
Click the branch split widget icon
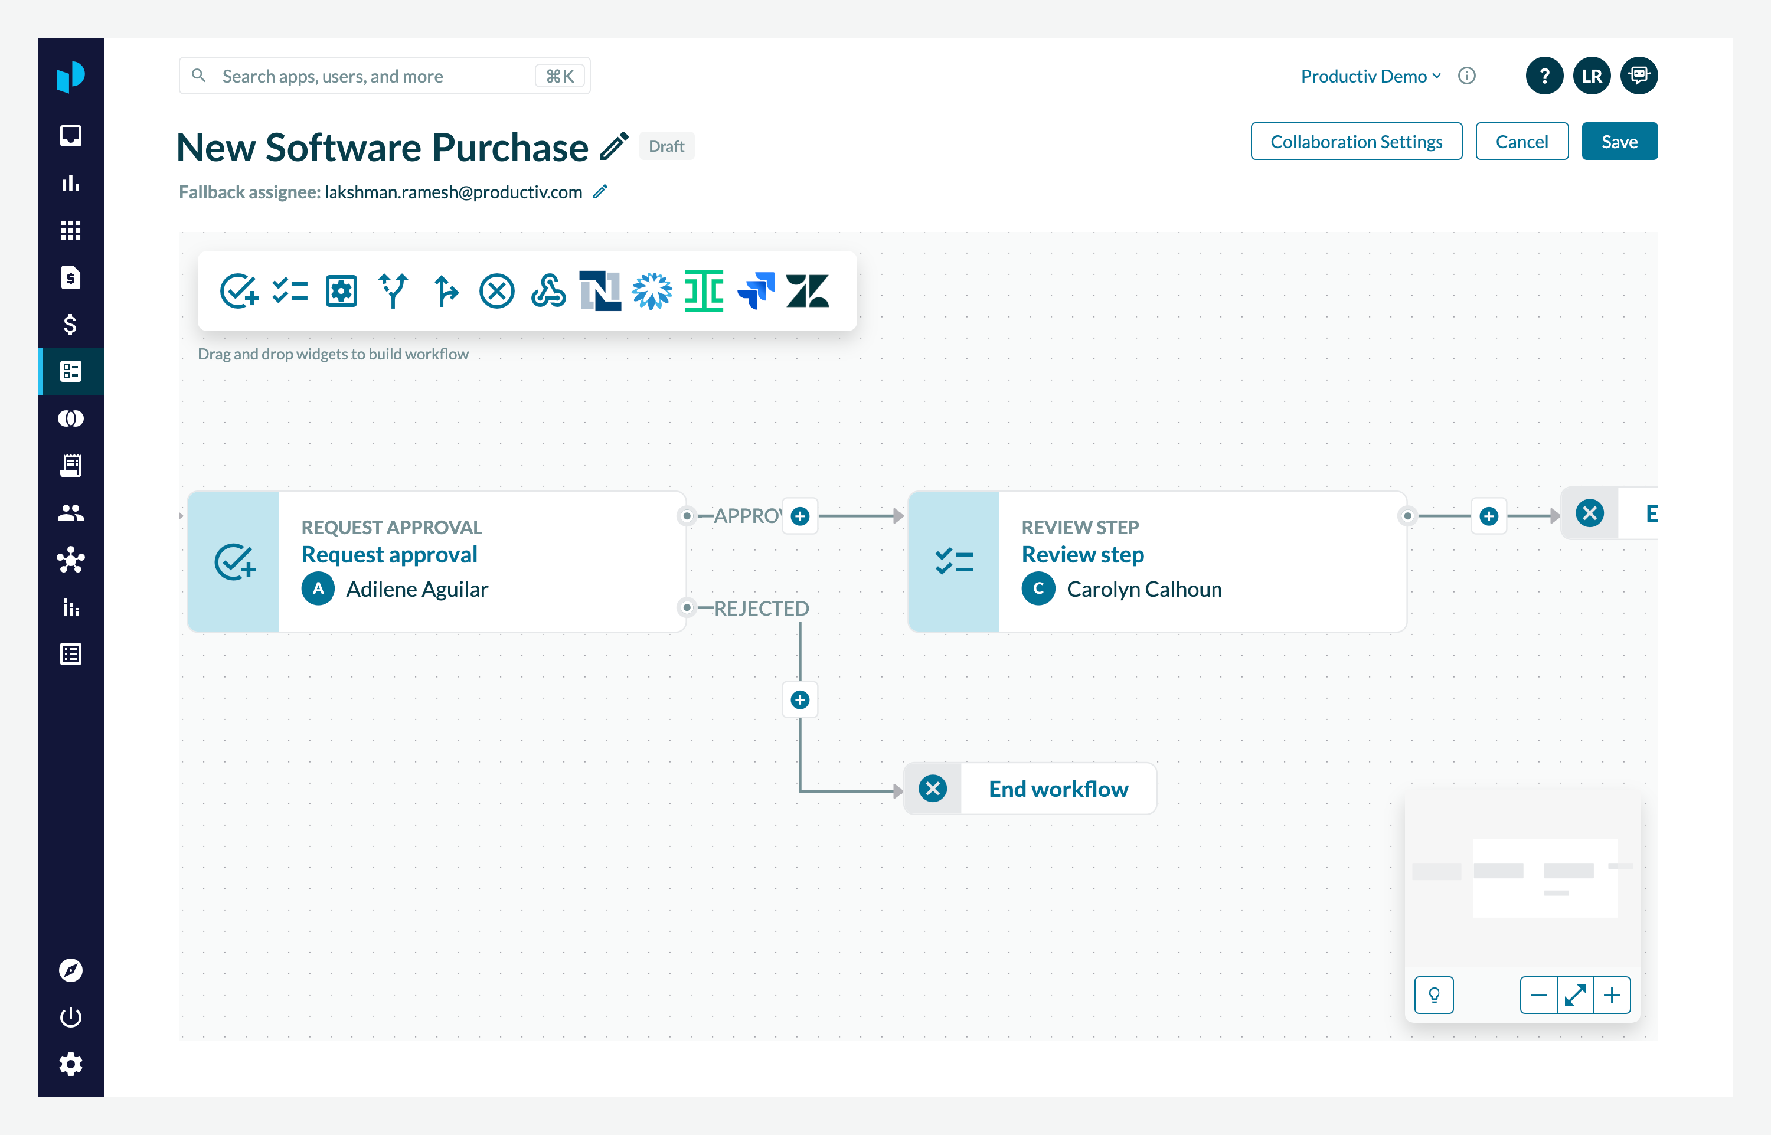coord(393,290)
